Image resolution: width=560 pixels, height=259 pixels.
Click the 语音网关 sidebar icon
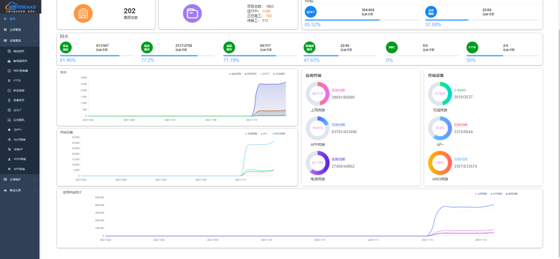(9, 100)
